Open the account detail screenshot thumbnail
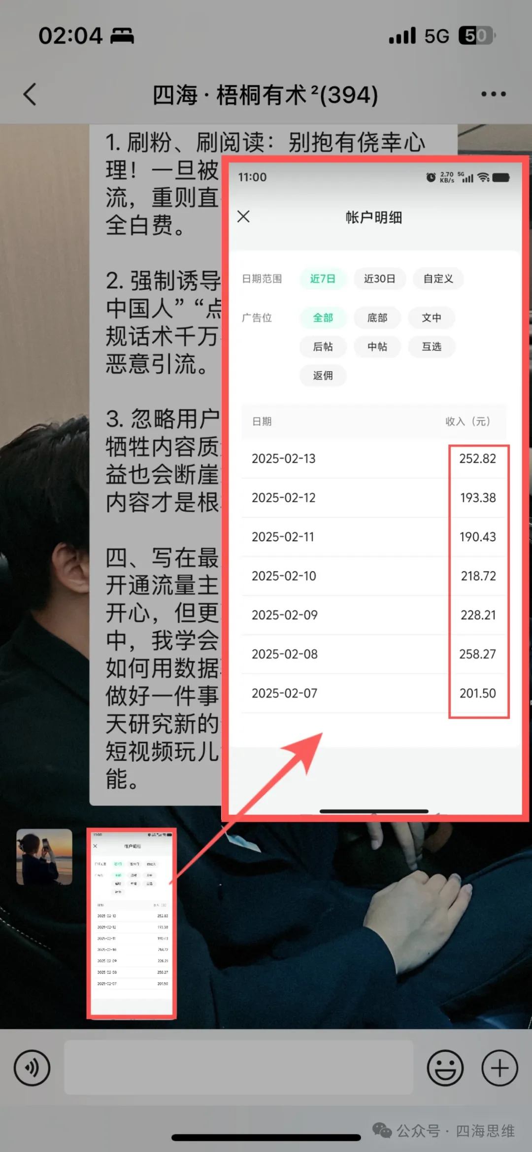This screenshot has width=532, height=1152. click(132, 923)
